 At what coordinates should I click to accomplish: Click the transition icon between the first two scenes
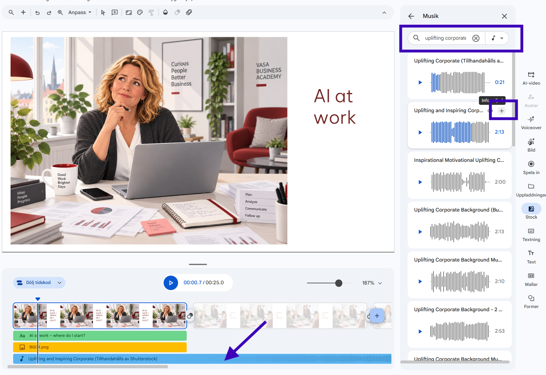pos(190,316)
